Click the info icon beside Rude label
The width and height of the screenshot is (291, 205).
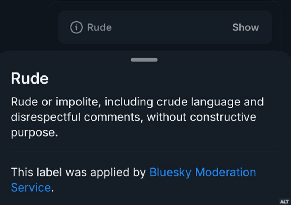pyautogui.click(x=76, y=27)
